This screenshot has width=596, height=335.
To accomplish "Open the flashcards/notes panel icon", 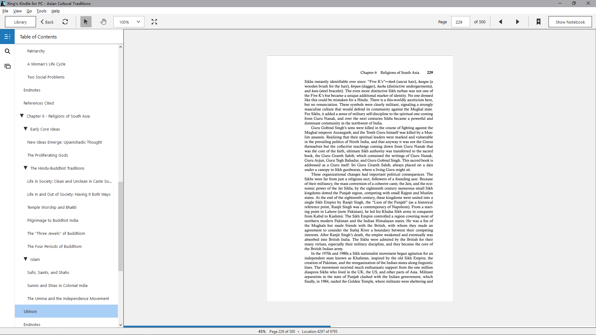I will click(7, 66).
